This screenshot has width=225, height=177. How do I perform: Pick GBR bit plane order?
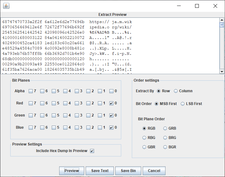coord(144,147)
